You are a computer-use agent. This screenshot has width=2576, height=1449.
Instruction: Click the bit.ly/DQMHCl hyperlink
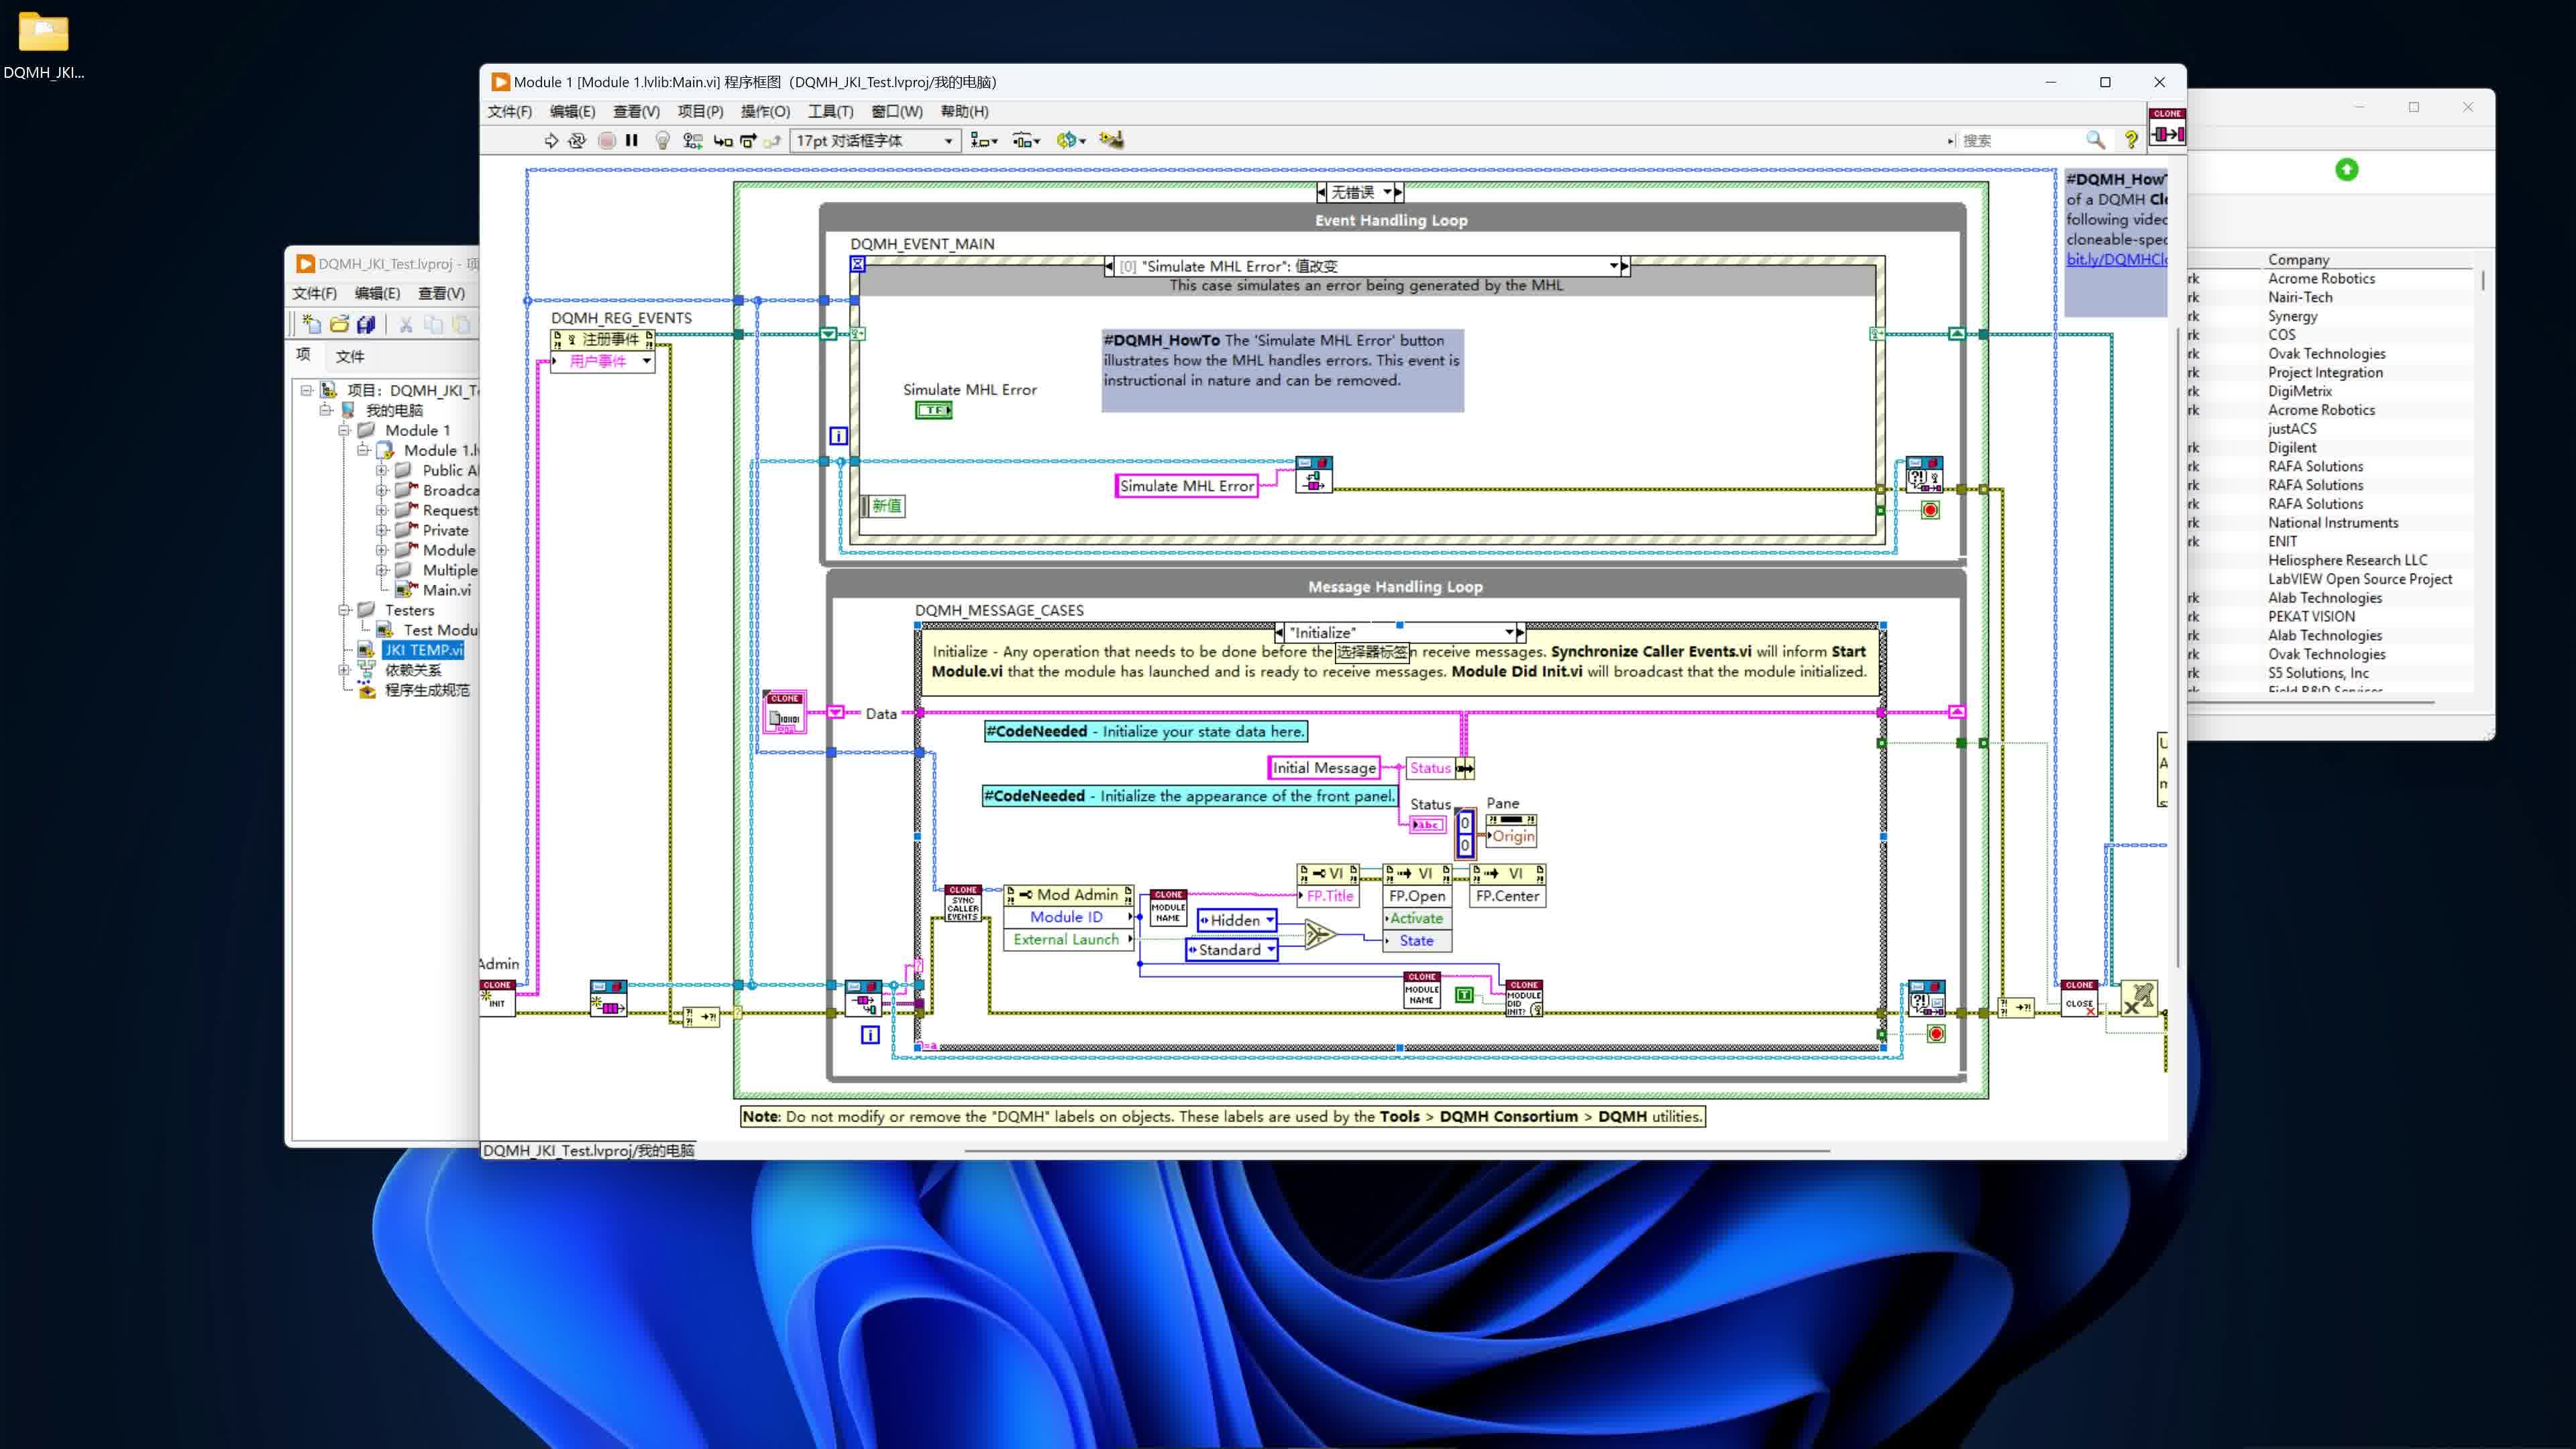click(x=2115, y=259)
